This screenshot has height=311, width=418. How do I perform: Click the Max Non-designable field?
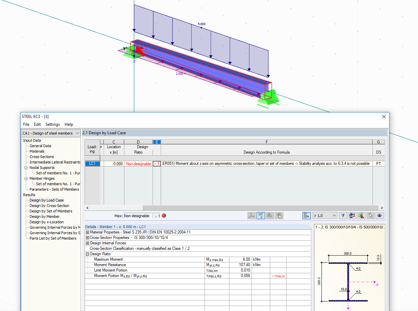137,216
